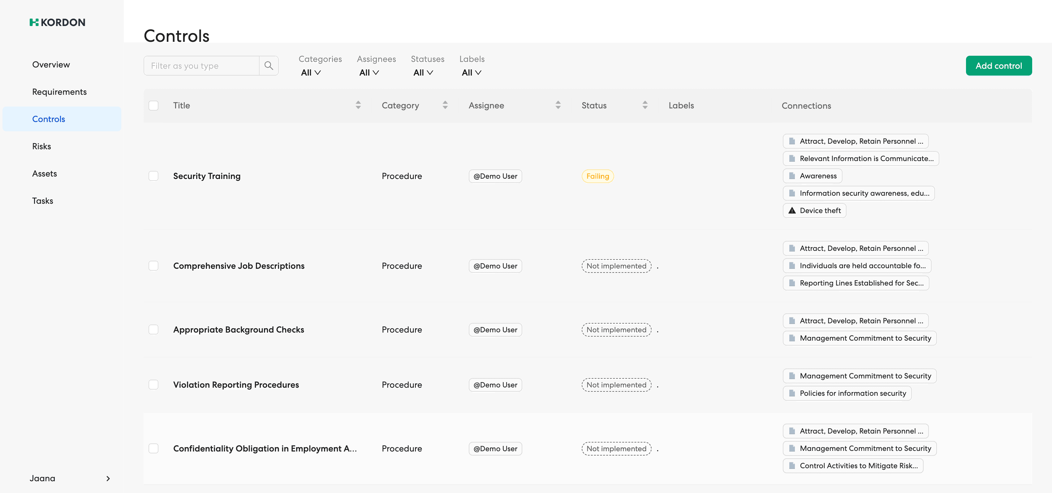
Task: Open the Statuses filter dropdown
Action: tap(423, 72)
